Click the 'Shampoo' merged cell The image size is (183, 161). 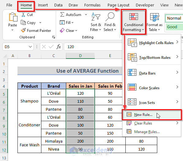coord(29,101)
